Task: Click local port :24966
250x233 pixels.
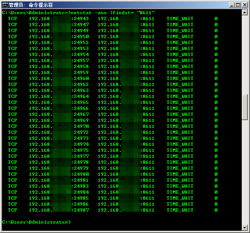Action: click(x=80, y=108)
